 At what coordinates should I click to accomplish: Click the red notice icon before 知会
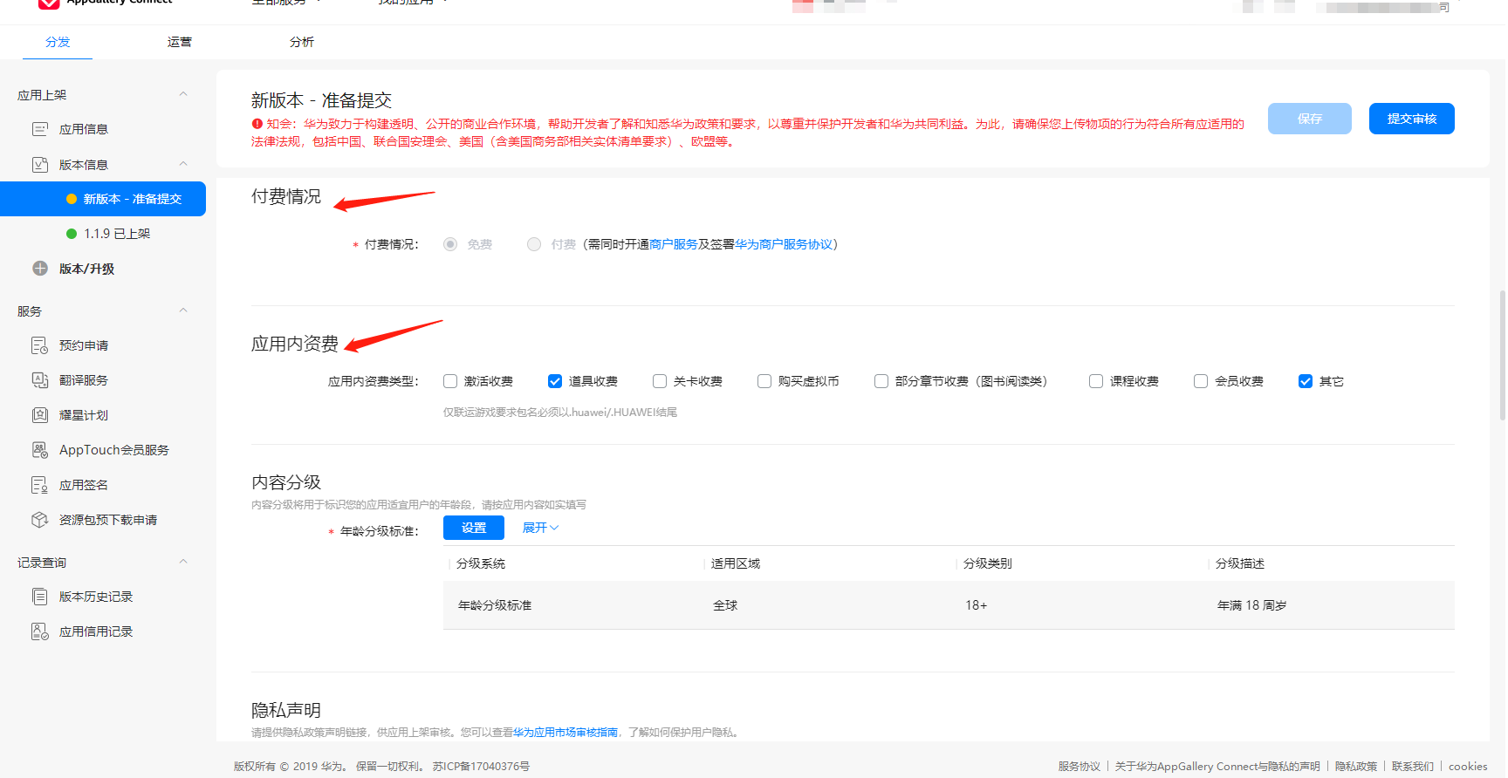257,124
